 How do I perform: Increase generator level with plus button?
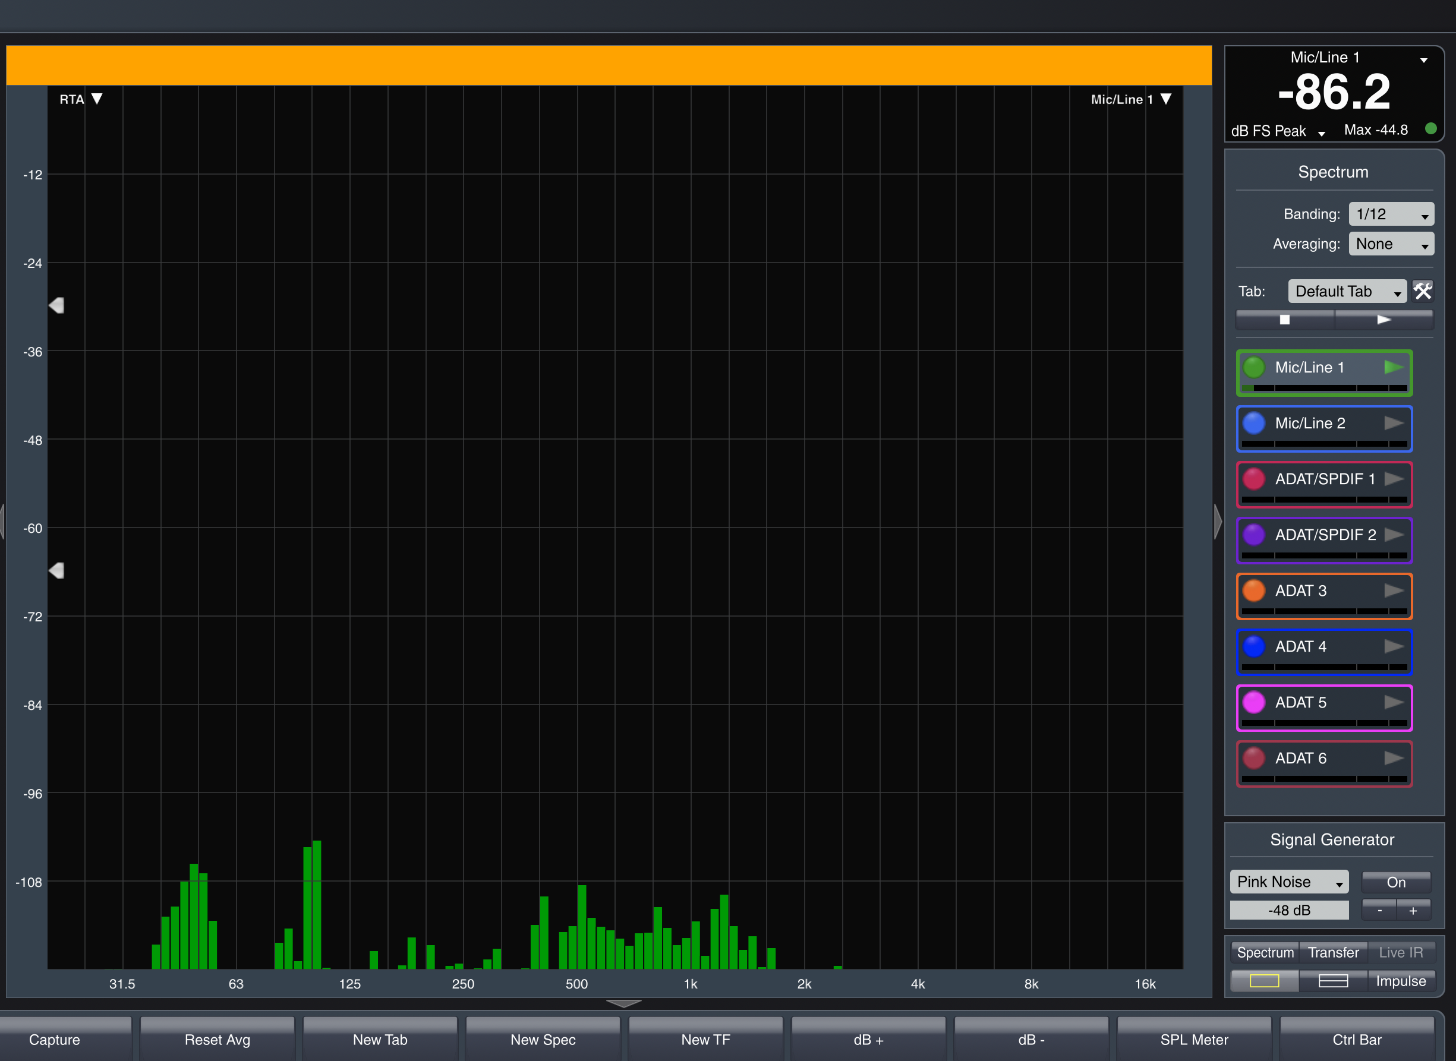coord(1413,911)
